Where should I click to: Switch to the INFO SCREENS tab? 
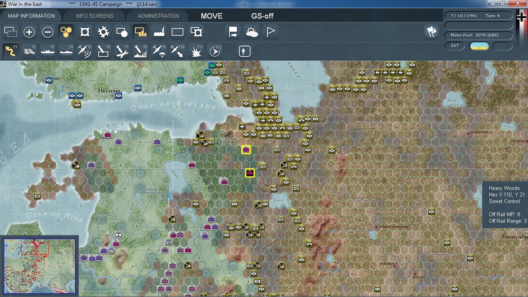[x=95, y=16]
